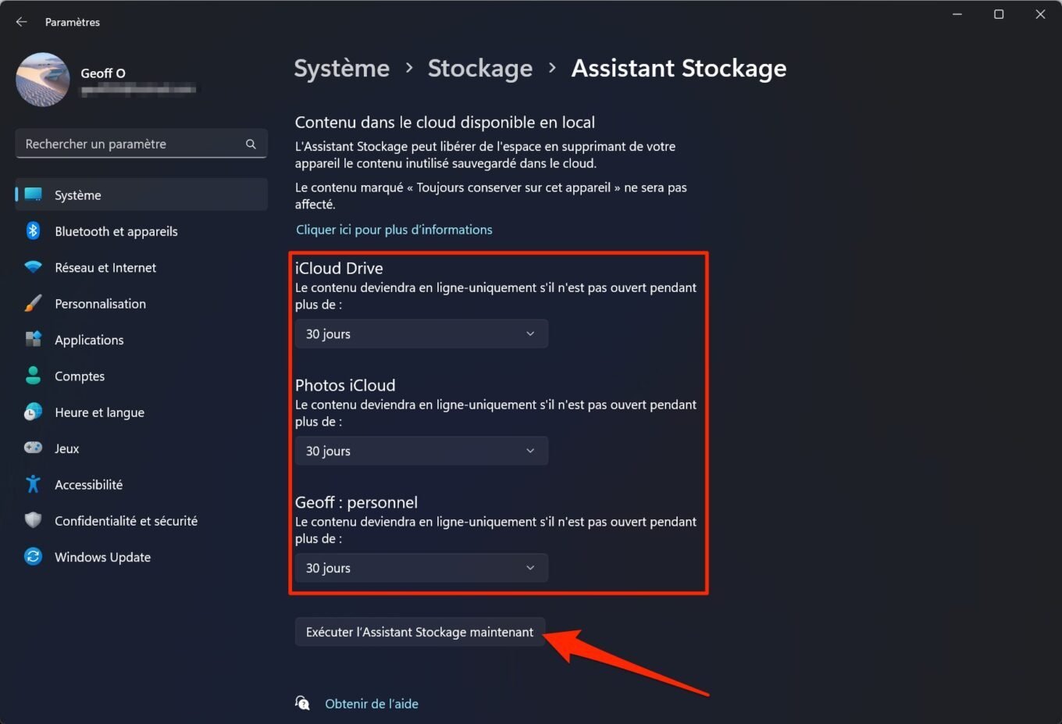Image resolution: width=1062 pixels, height=724 pixels.
Task: Click the Système monitor icon in sidebar
Action: pos(33,194)
